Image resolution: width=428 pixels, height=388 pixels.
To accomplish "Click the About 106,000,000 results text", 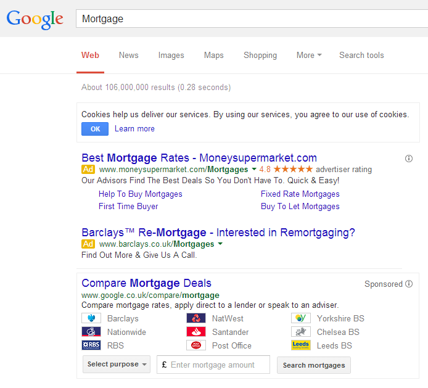I will click(156, 88).
